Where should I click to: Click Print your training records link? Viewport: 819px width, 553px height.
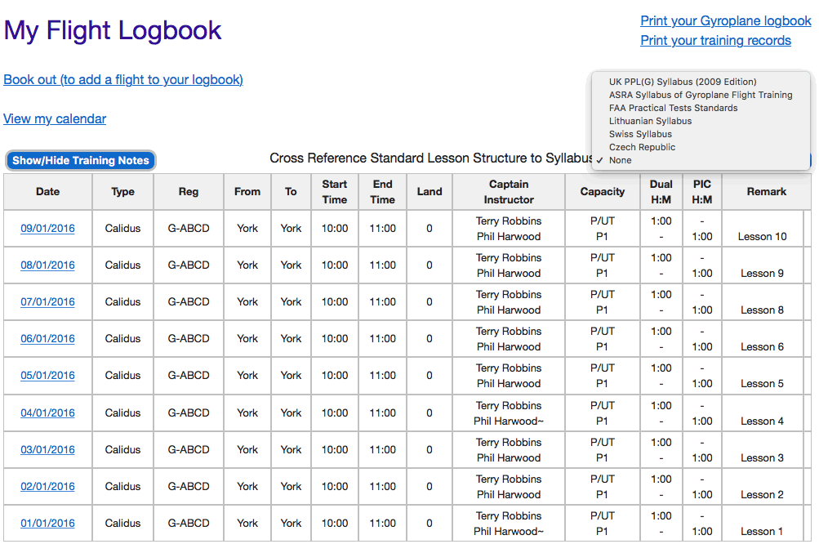pyautogui.click(x=715, y=41)
